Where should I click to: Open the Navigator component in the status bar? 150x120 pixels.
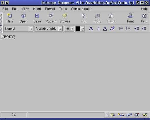pos(113,115)
